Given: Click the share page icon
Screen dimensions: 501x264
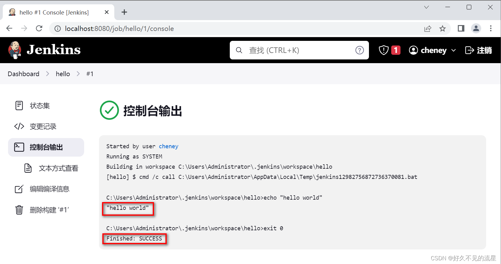Looking at the screenshot, I should coord(428,28).
